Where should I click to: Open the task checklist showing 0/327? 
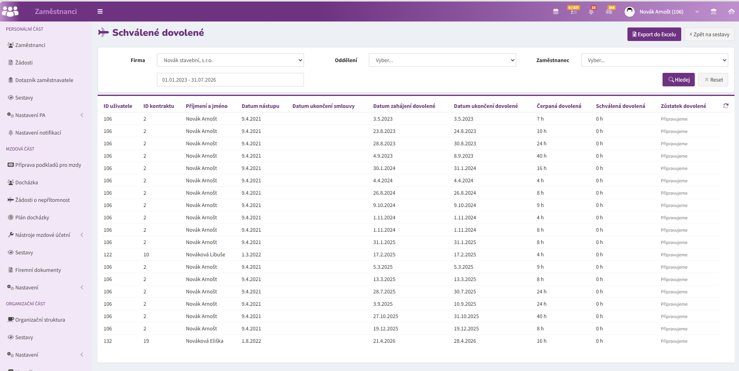coord(574,11)
